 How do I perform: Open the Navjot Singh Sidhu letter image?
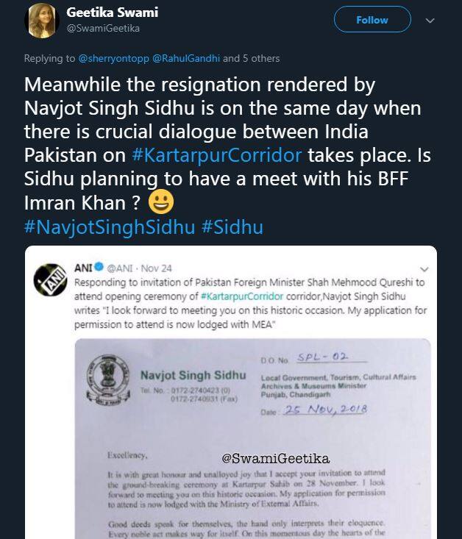click(252, 441)
